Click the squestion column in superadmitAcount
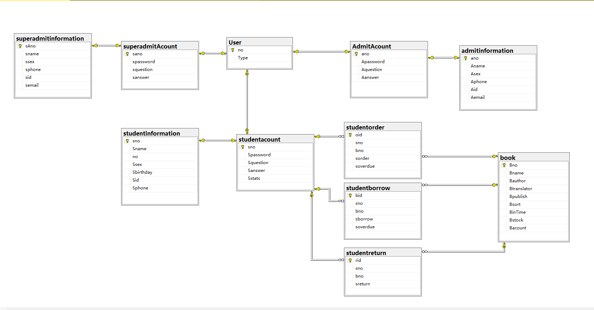This screenshot has width=594, height=310. pos(160,70)
